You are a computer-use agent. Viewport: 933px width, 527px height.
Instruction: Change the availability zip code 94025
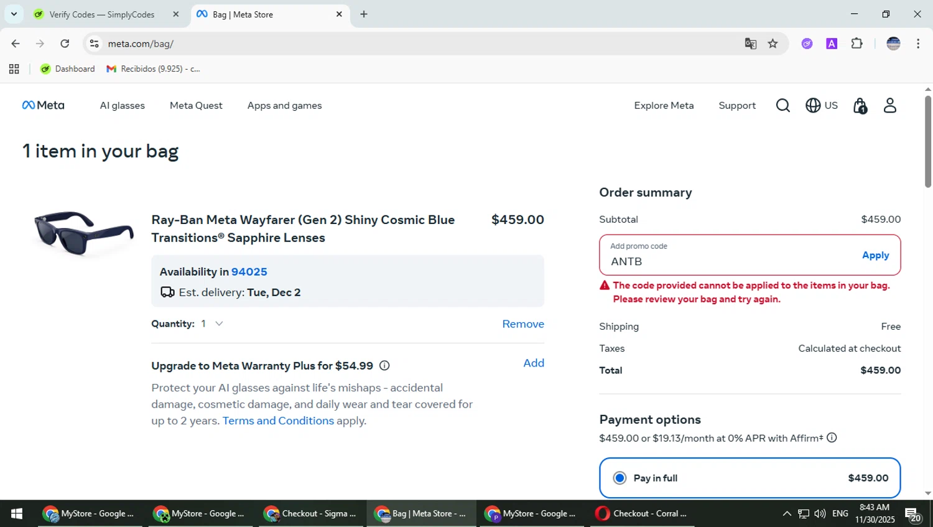tap(249, 272)
